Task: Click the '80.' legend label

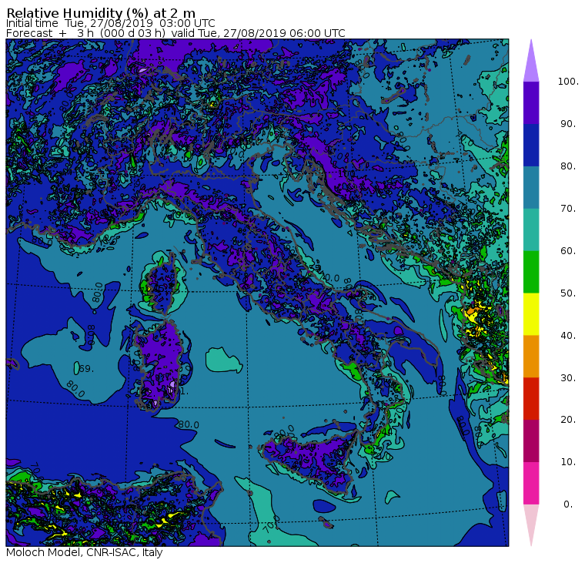Action: 568,166
